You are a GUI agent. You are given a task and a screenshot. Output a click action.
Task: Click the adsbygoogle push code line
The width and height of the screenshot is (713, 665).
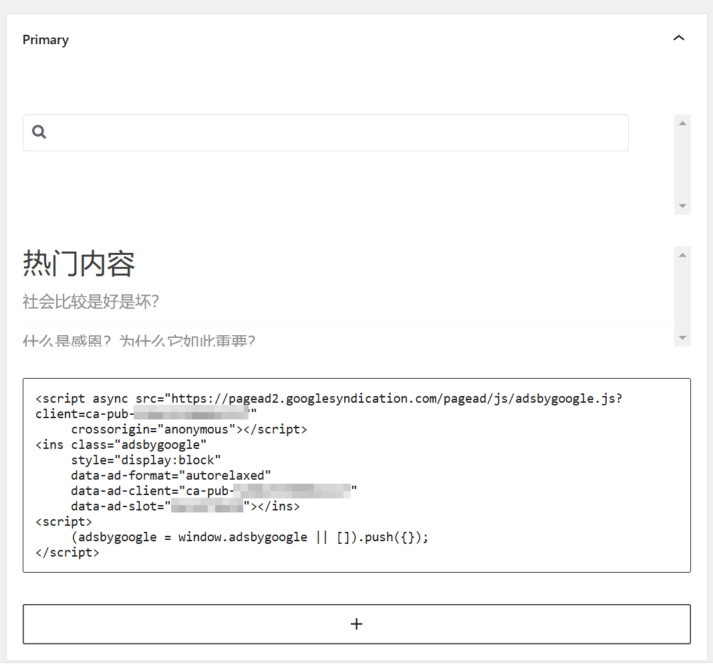pos(249,537)
